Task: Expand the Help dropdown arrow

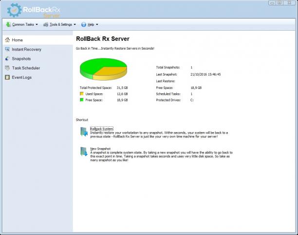Action: coord(97,24)
